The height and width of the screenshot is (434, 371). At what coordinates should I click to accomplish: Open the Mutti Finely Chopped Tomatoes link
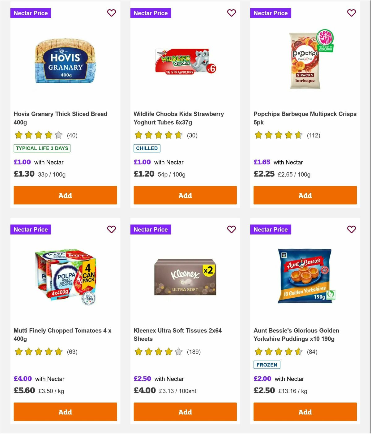click(x=63, y=335)
